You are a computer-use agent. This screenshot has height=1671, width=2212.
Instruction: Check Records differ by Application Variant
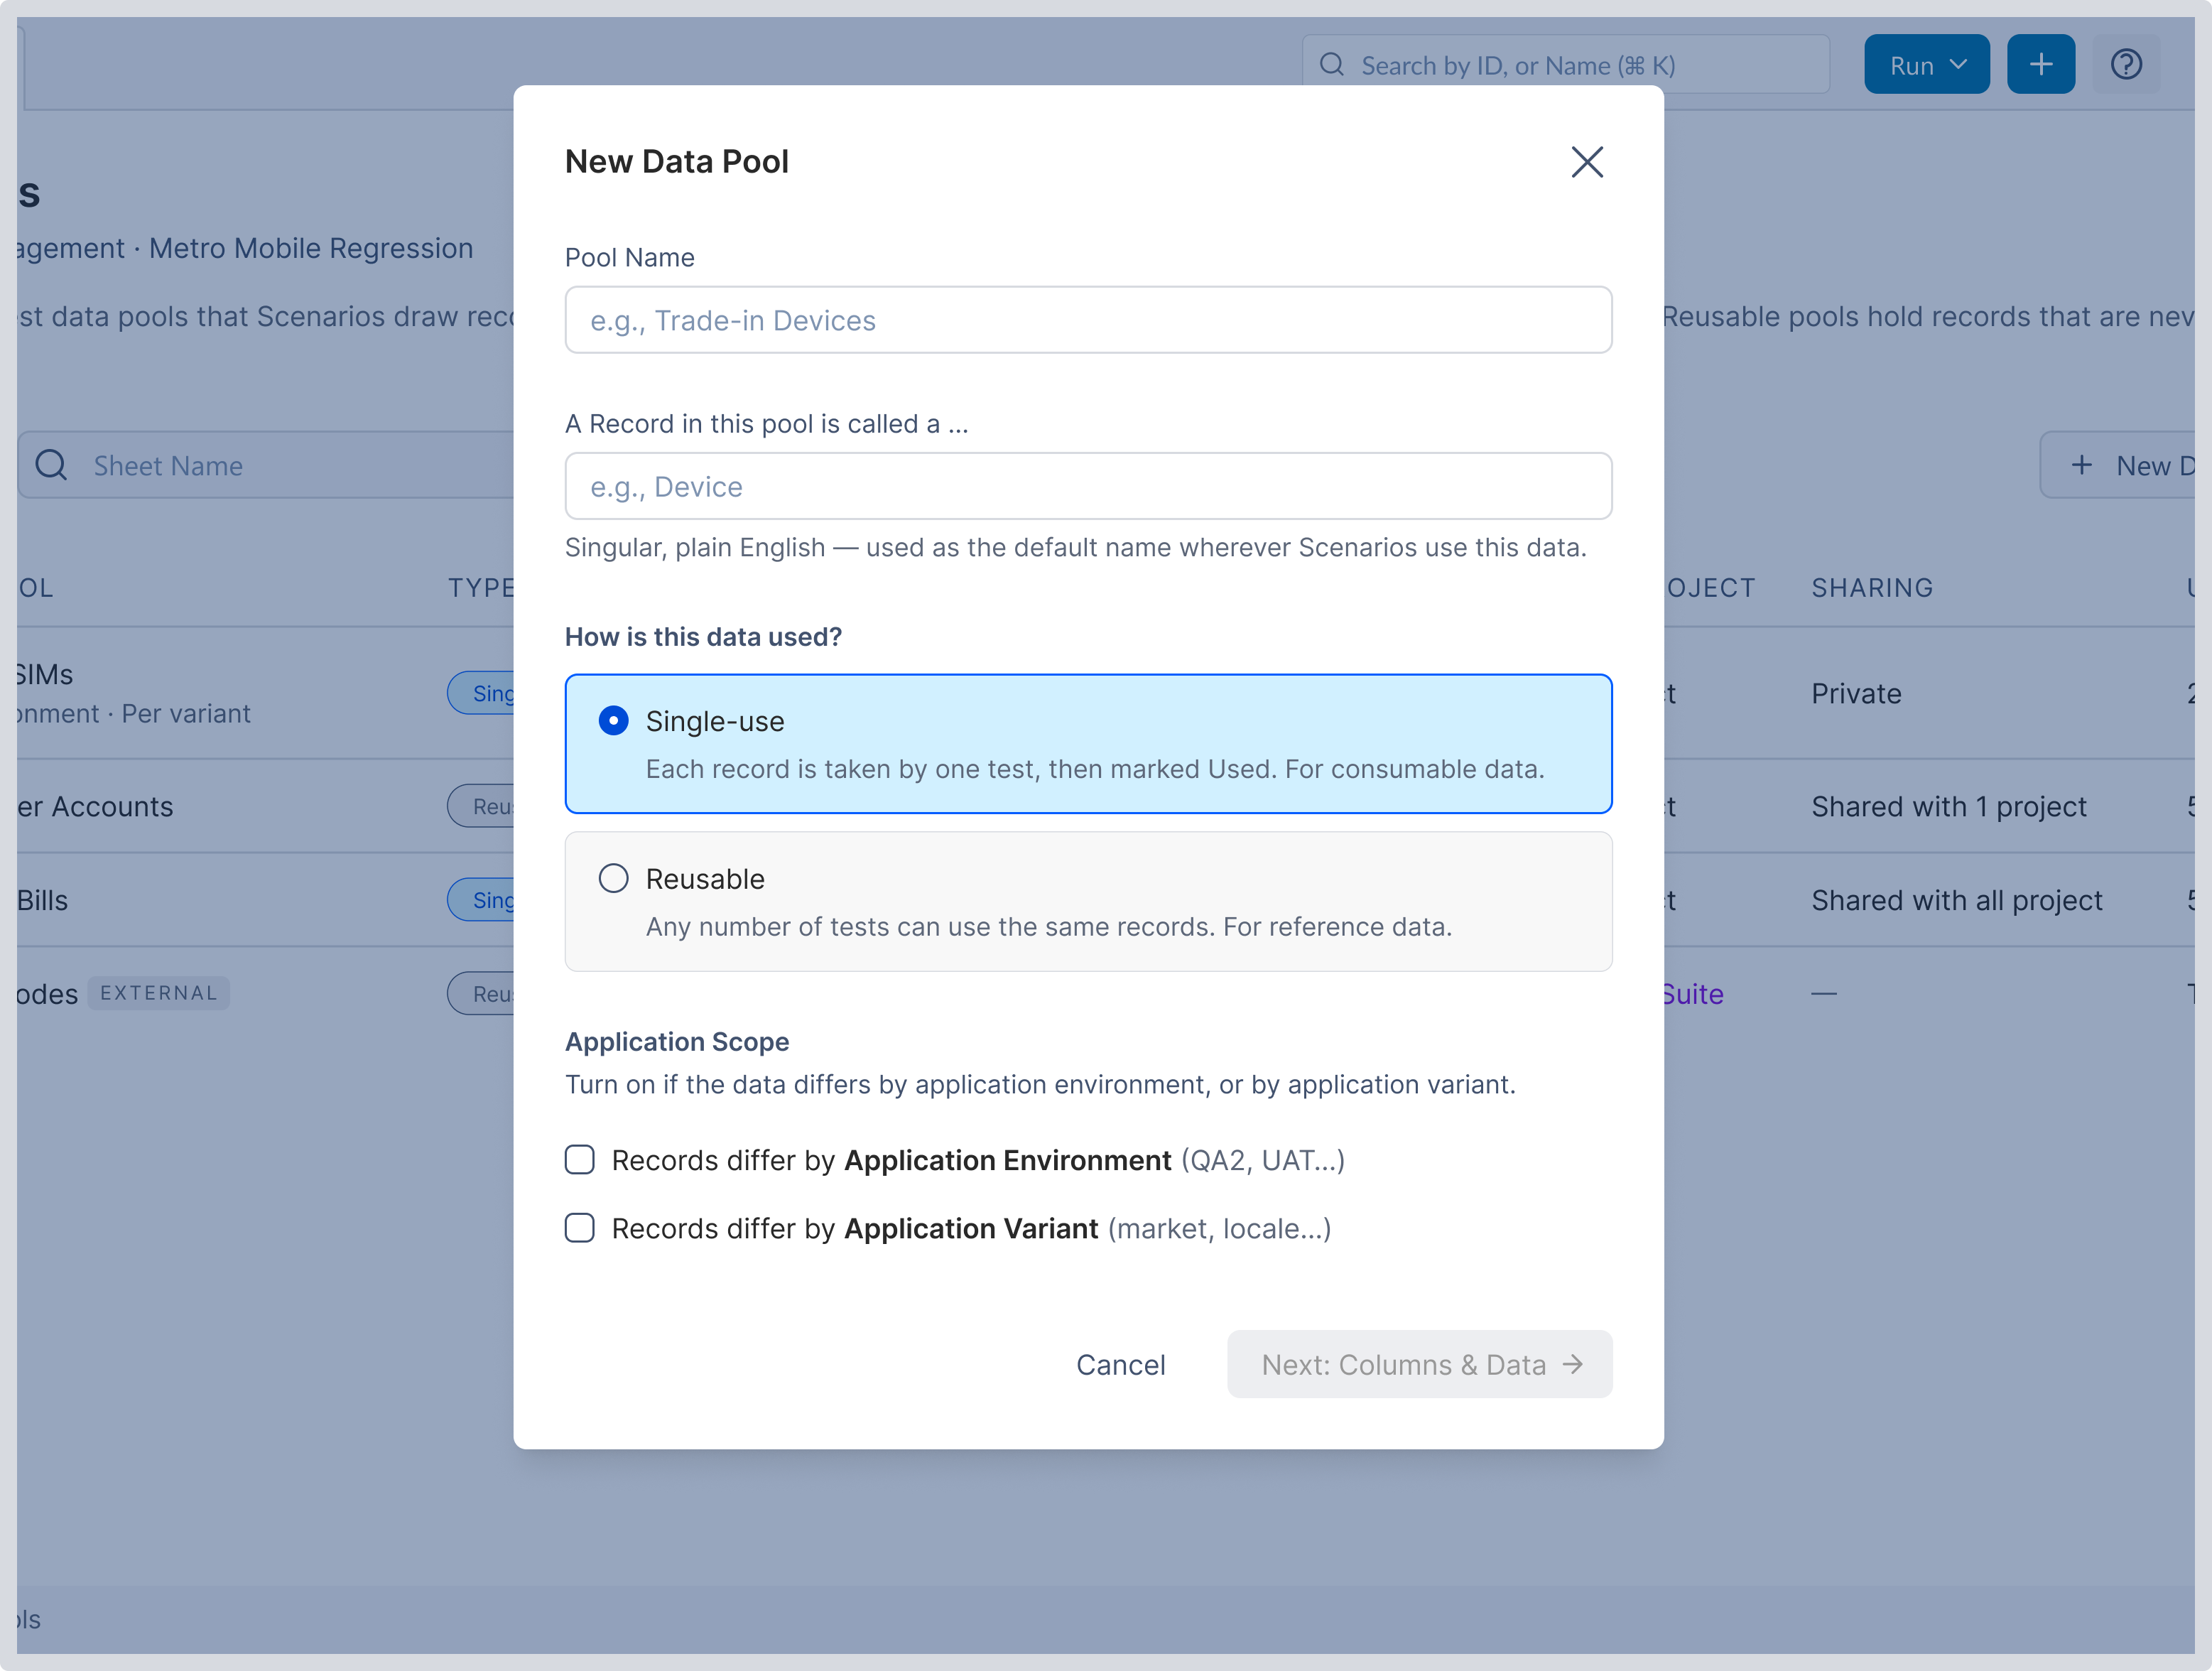pyautogui.click(x=580, y=1228)
